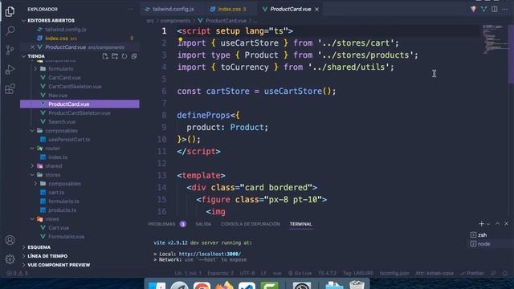Click the notifications bell in status bar
The height and width of the screenshot is (289, 514).
tap(505, 273)
